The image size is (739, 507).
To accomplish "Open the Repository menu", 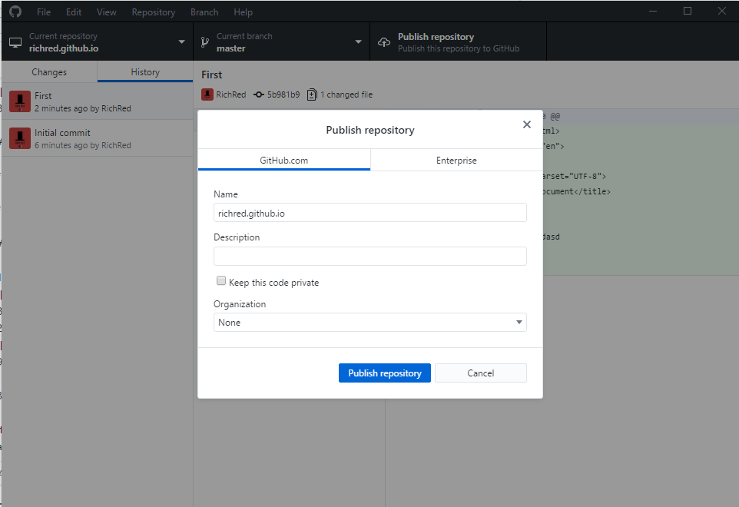I will [x=153, y=12].
